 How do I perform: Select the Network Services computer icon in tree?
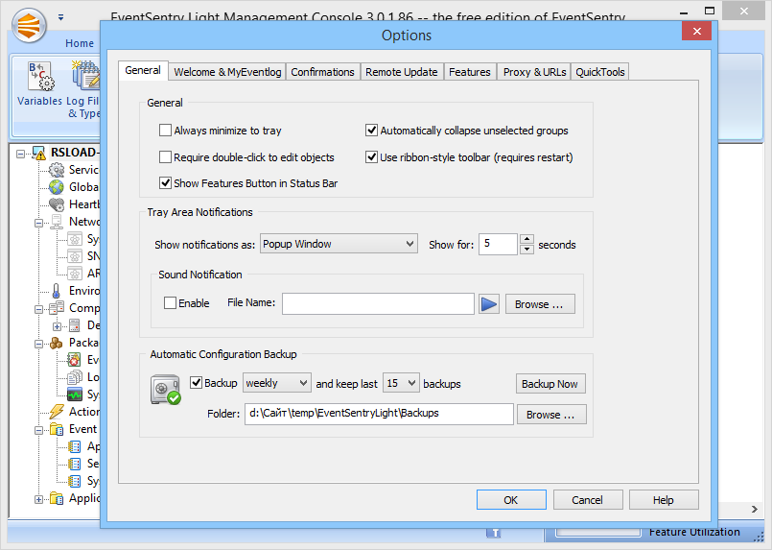(57, 222)
